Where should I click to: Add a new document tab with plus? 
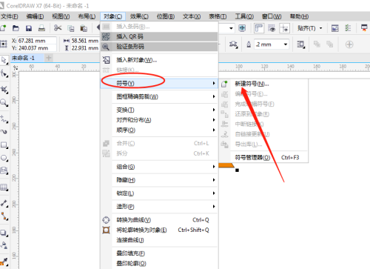pyautogui.click(x=49, y=59)
